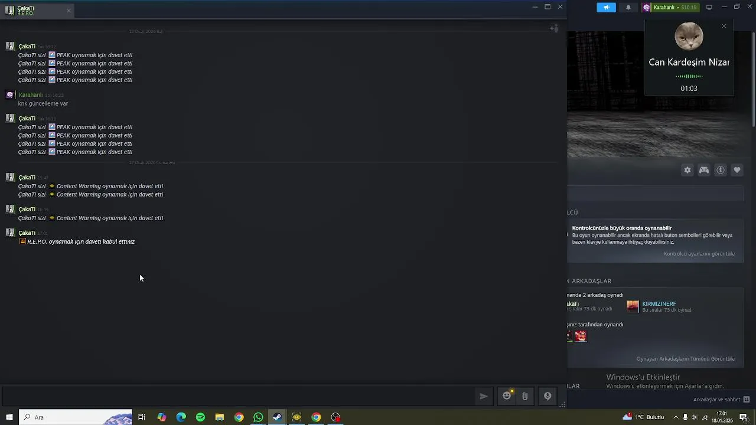Click KIRMIZINERF's avatar thumbnail
This screenshot has height=425, width=756.
tap(633, 306)
